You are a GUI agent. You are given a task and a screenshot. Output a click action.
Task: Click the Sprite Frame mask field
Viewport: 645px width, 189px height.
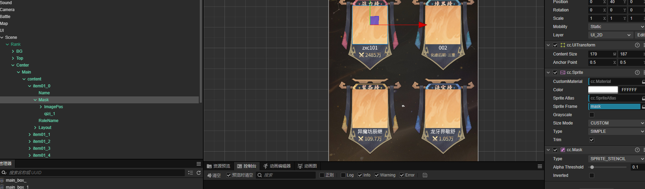point(614,106)
